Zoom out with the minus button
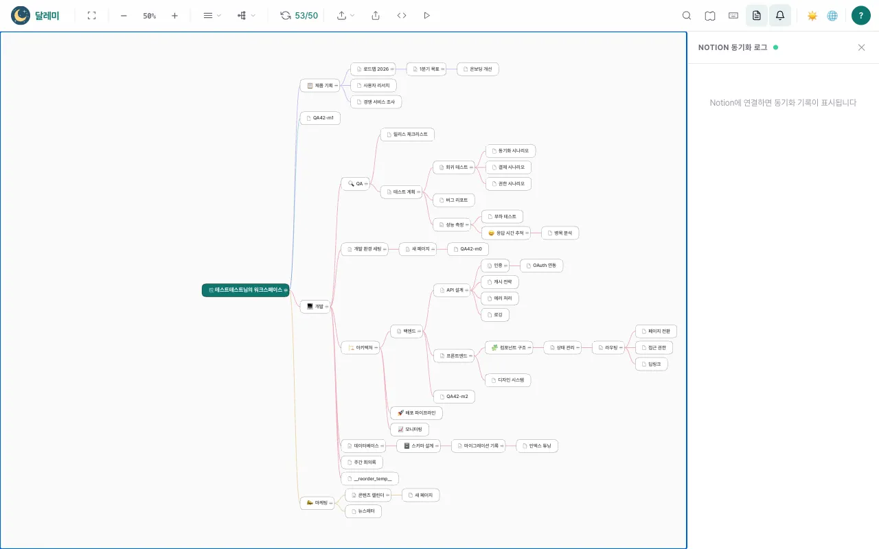This screenshot has width=879, height=549. click(124, 15)
